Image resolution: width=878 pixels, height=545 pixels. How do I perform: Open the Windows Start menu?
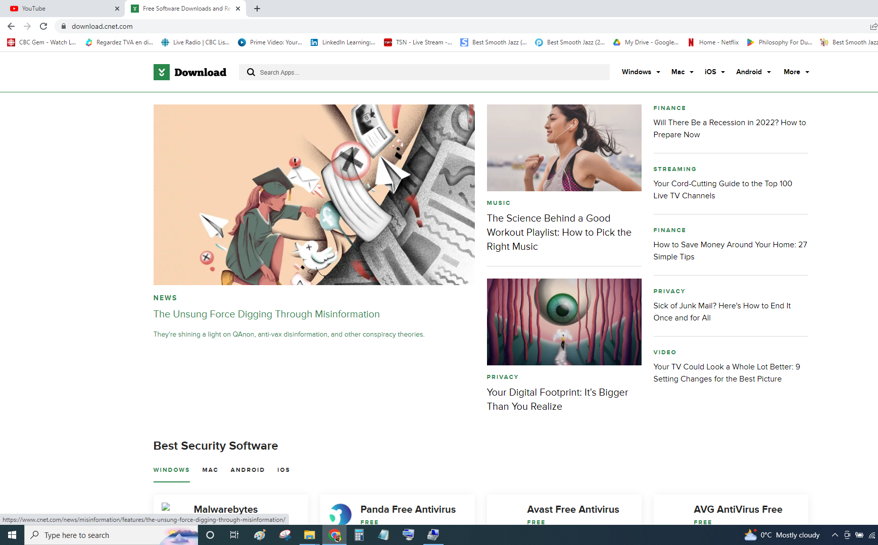pyautogui.click(x=12, y=535)
